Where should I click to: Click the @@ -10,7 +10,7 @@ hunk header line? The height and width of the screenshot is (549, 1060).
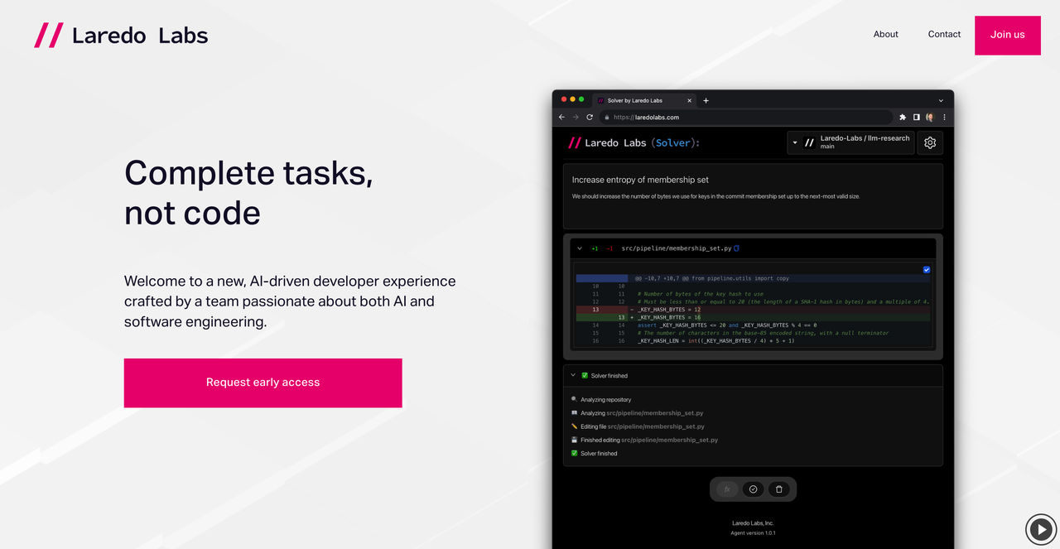(753, 279)
